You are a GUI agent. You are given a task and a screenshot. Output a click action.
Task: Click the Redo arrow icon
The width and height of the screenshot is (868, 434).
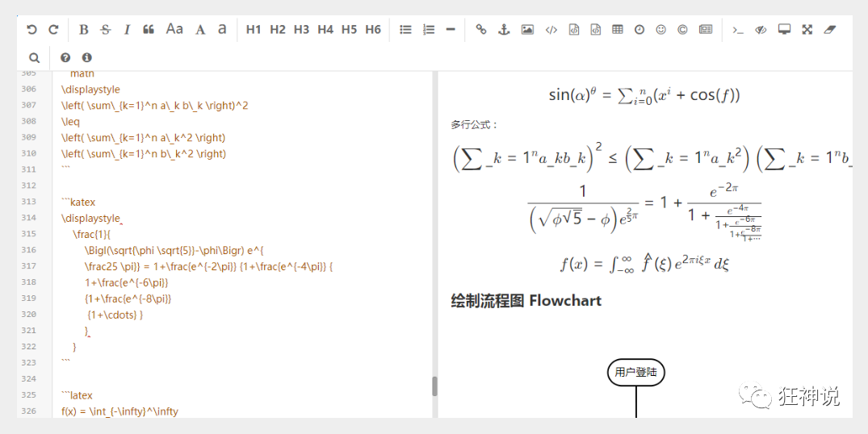click(x=53, y=29)
